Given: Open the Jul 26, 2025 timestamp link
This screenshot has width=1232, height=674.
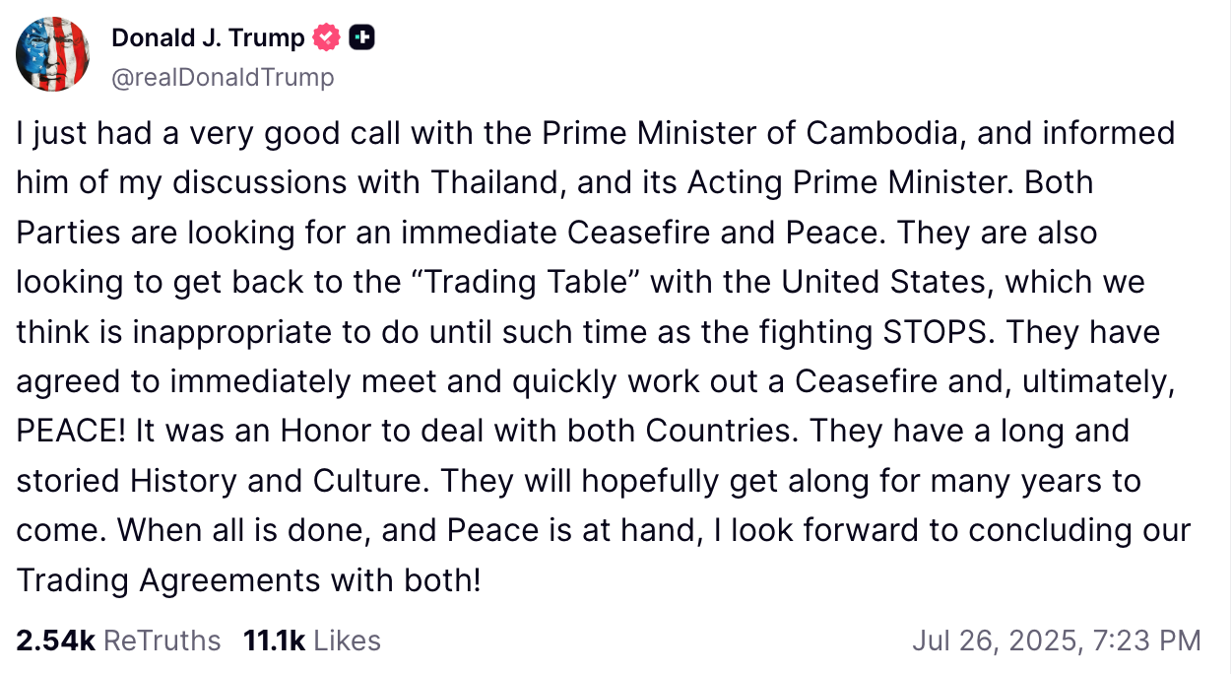Looking at the screenshot, I should tap(1056, 640).
